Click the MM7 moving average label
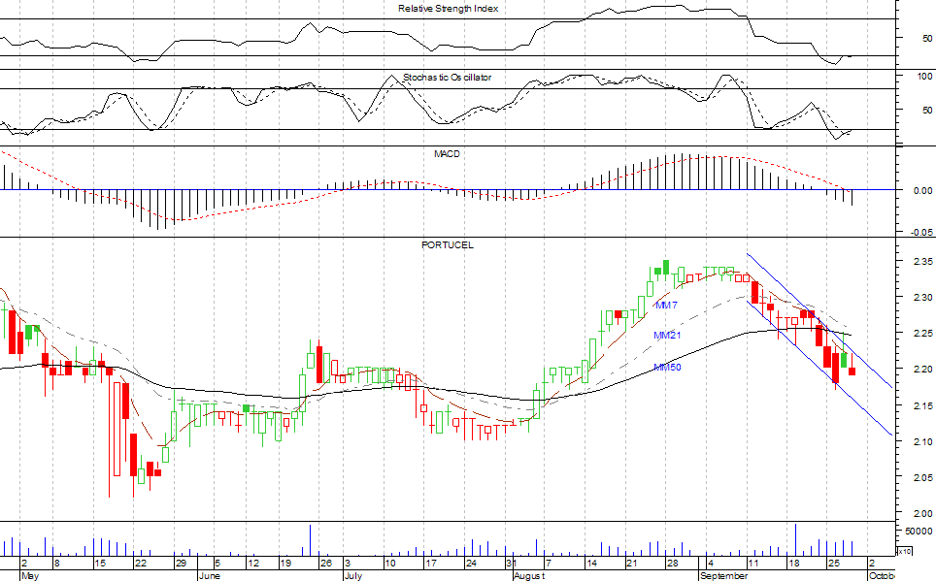The width and height of the screenshot is (936, 581). pos(666,305)
